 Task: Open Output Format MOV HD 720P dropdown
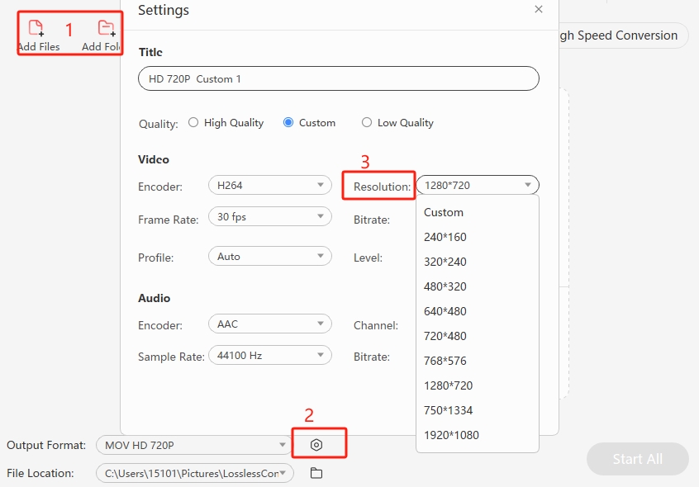(x=194, y=446)
